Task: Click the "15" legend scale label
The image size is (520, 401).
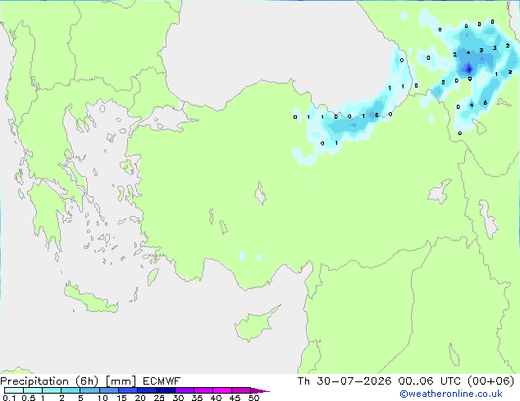Action: tap(121, 398)
